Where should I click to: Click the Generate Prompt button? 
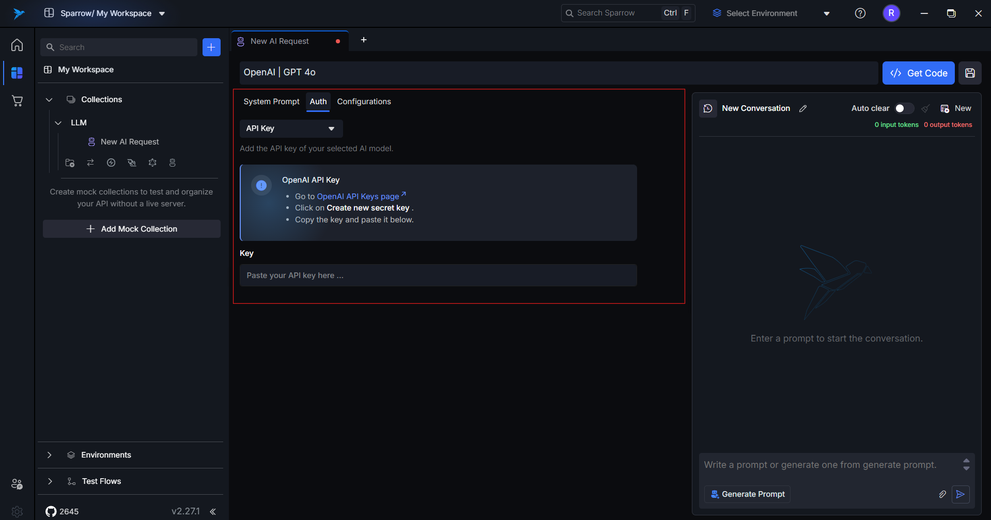click(747, 494)
